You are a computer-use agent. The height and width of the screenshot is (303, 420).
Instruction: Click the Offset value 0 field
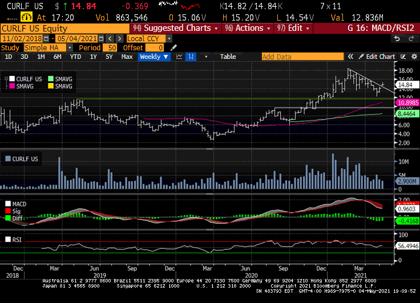click(x=154, y=48)
